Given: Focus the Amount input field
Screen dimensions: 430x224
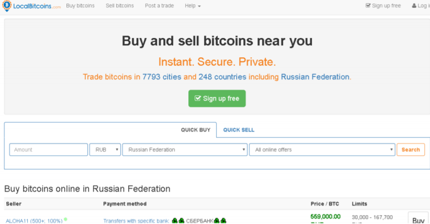Looking at the screenshot, I should [x=49, y=150].
